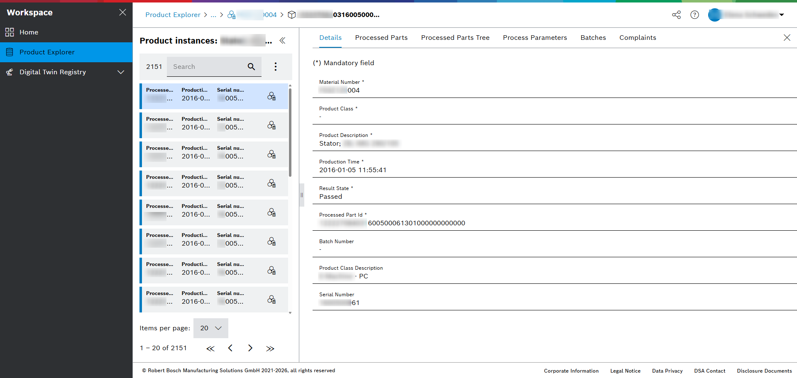Click the part icon in the seventh list row
Viewport: 797px width, 378px height.
(271, 271)
